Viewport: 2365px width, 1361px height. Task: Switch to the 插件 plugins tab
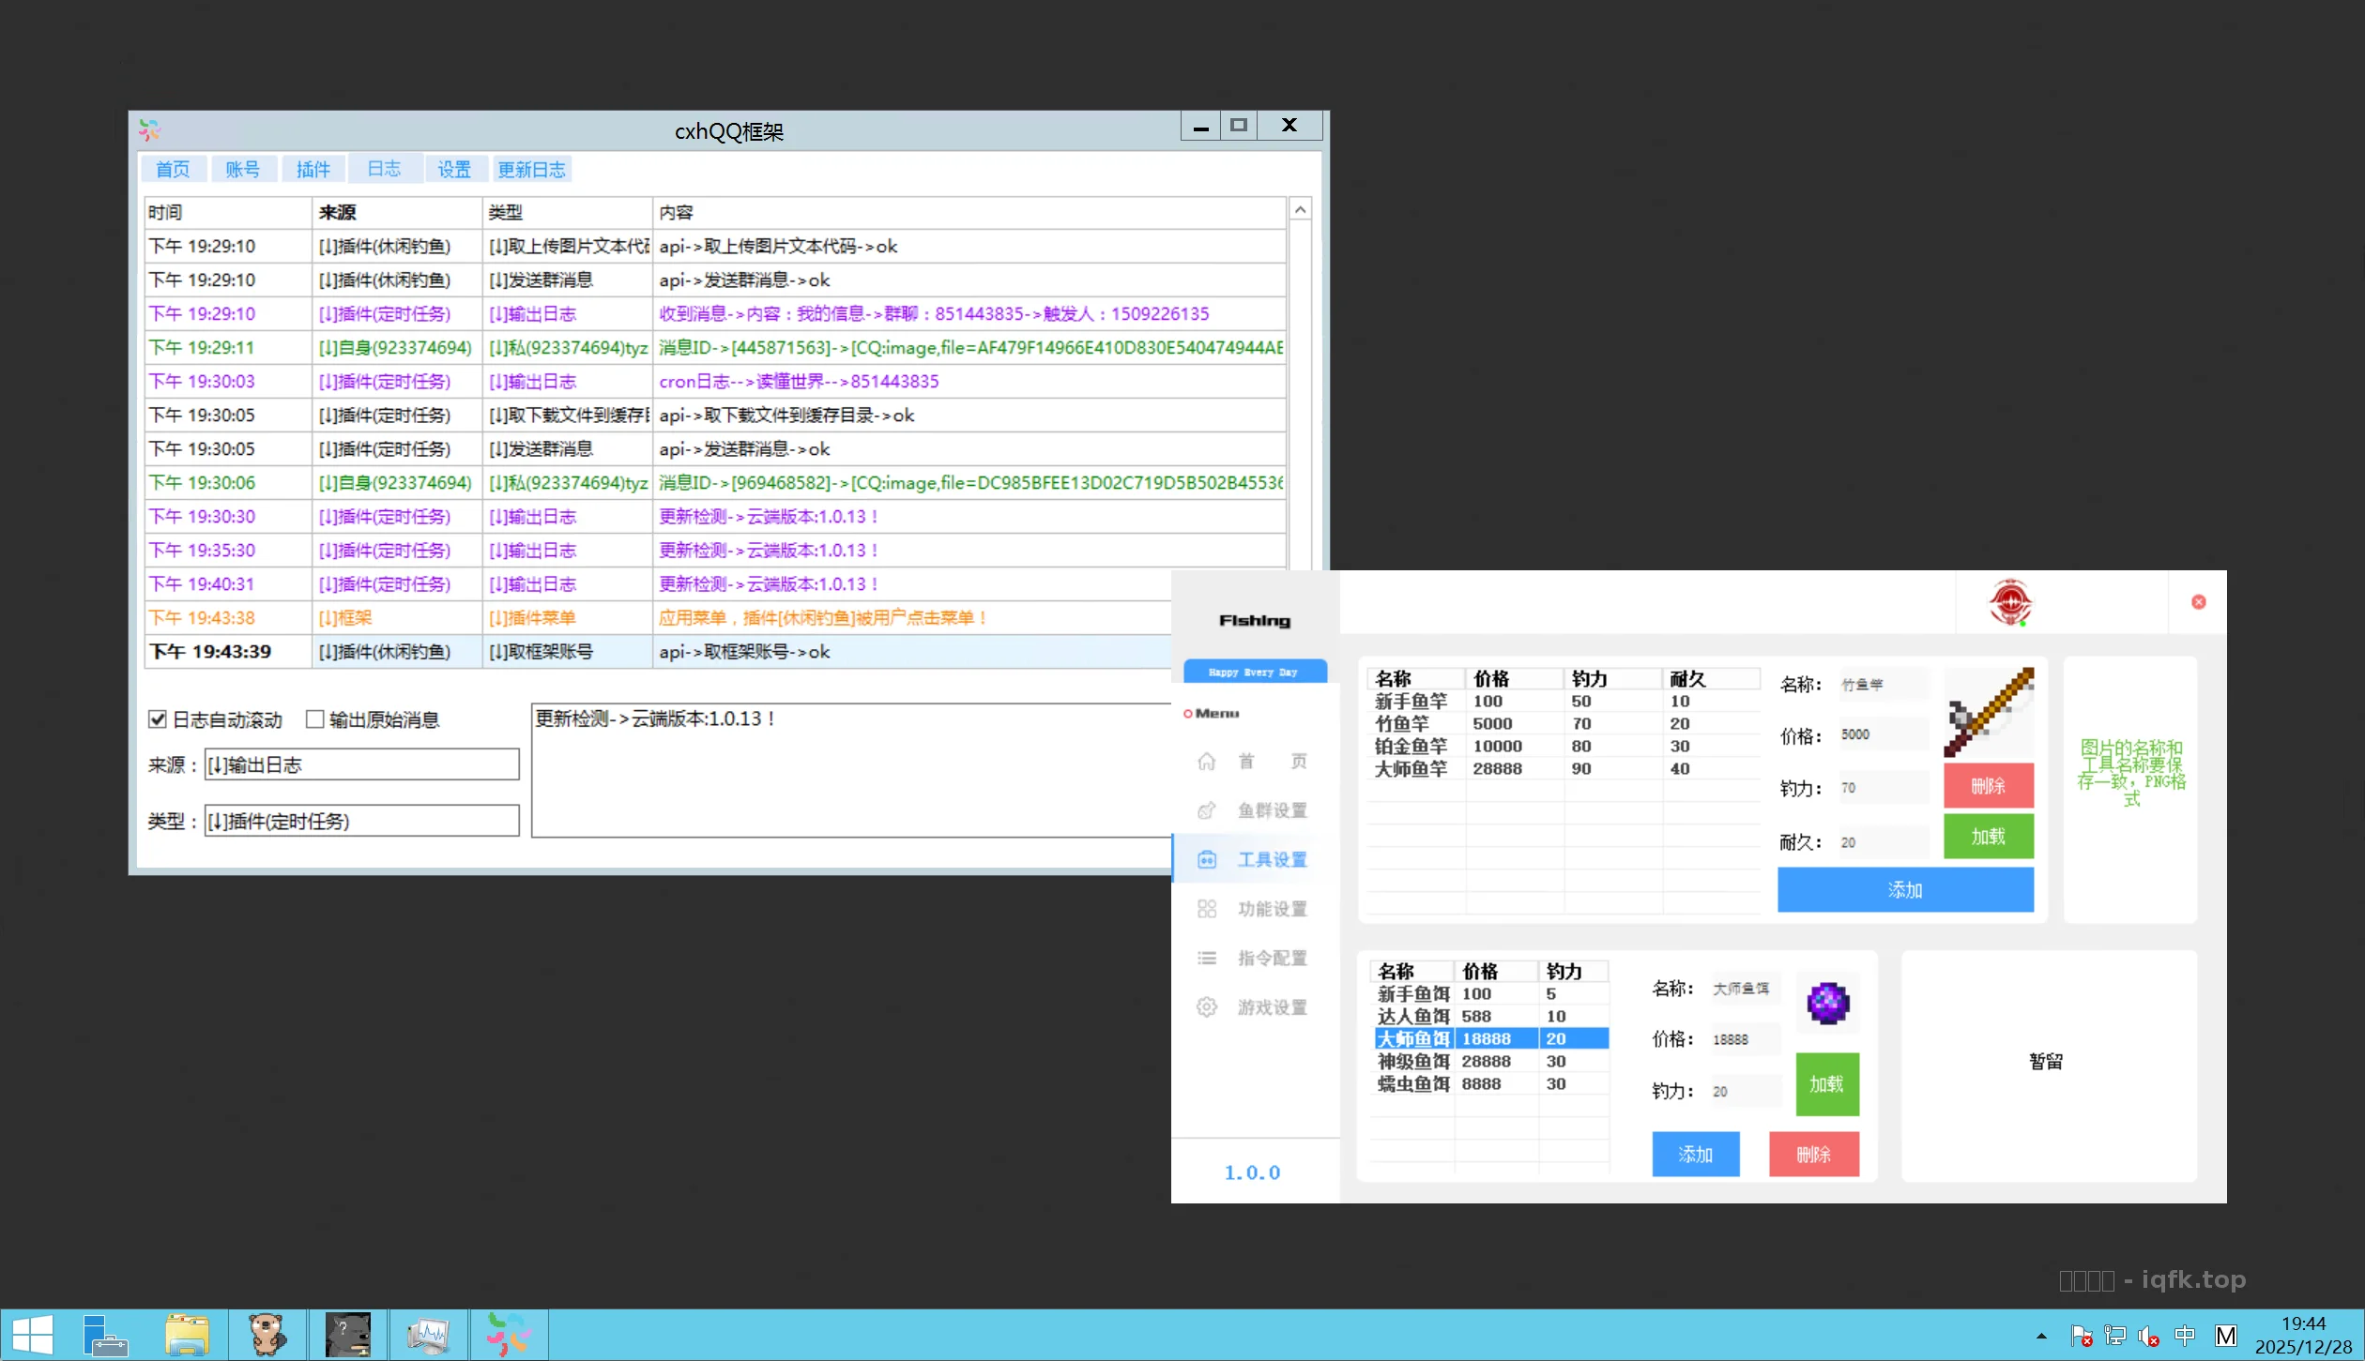tap(313, 168)
